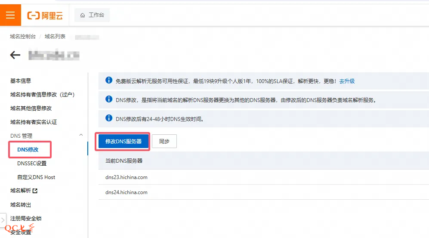This screenshot has height=238, width=429.
Task: Go to 基本信息 page
Action: (21, 80)
